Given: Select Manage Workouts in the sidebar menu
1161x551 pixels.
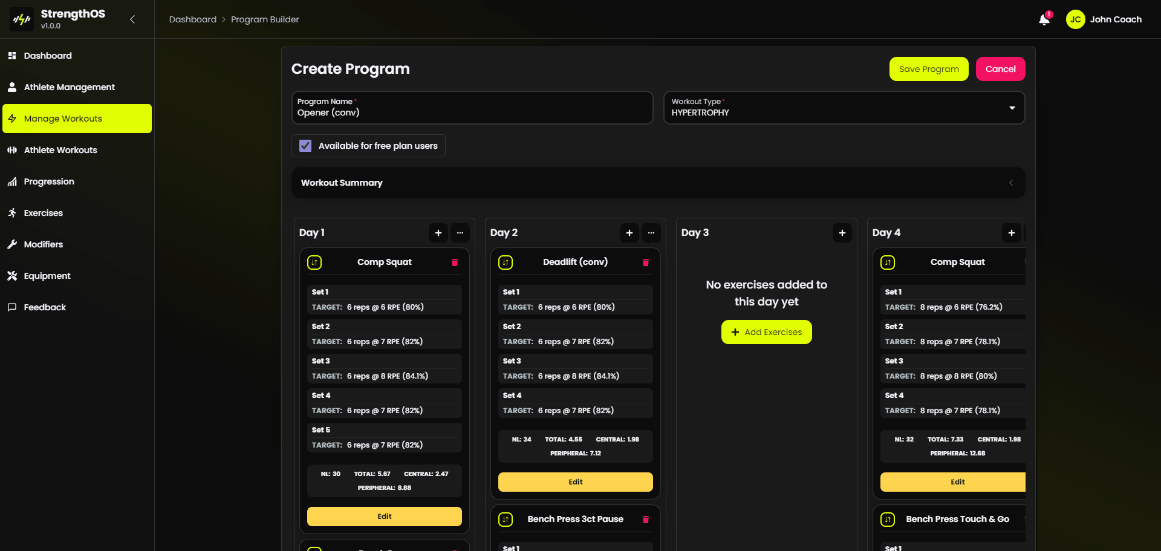Looking at the screenshot, I should (62, 119).
